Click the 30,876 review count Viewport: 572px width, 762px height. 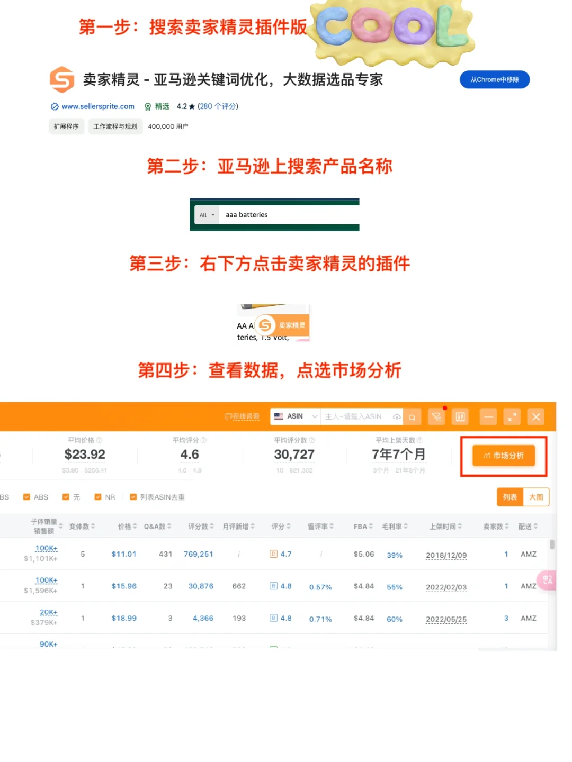pos(201,586)
